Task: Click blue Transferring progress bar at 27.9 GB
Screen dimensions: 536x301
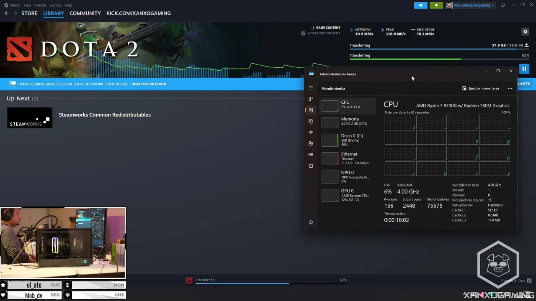Action: [x=439, y=49]
